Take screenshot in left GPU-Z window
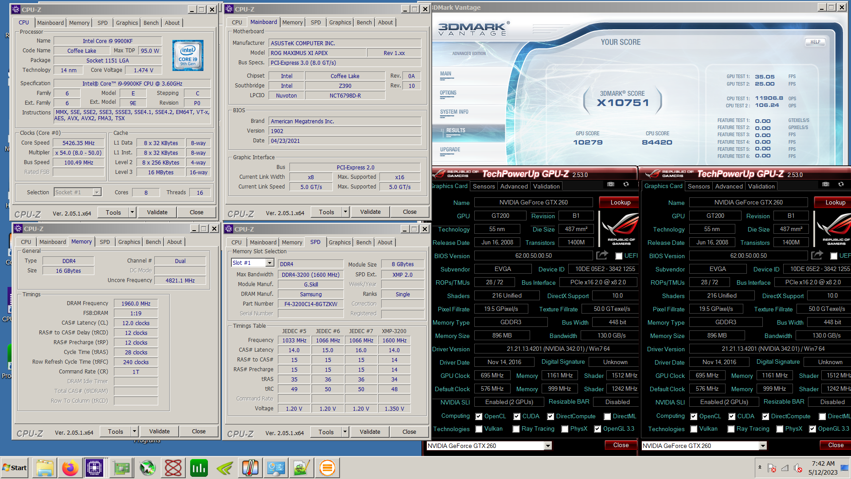This screenshot has height=479, width=851. click(x=611, y=184)
